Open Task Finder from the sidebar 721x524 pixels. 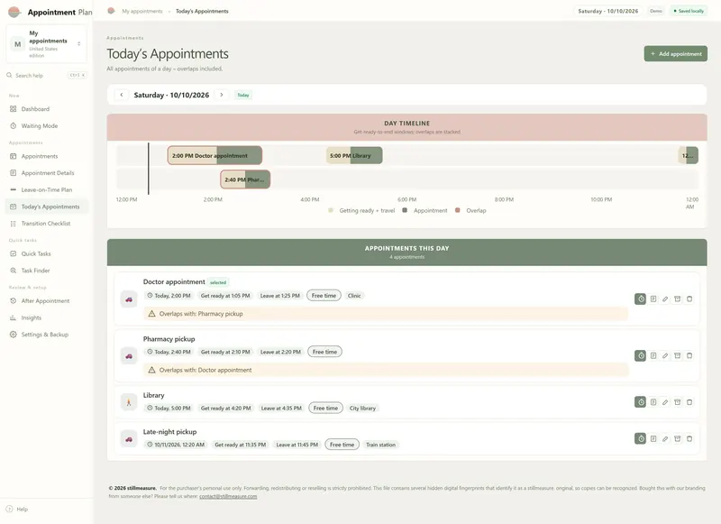pyautogui.click(x=47, y=271)
